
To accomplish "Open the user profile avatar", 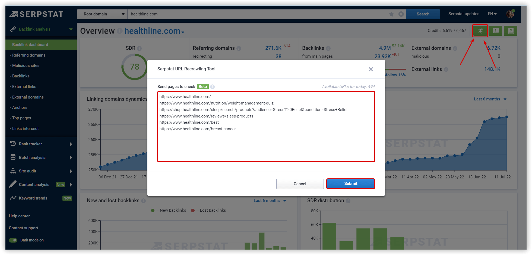I will click(510, 14).
